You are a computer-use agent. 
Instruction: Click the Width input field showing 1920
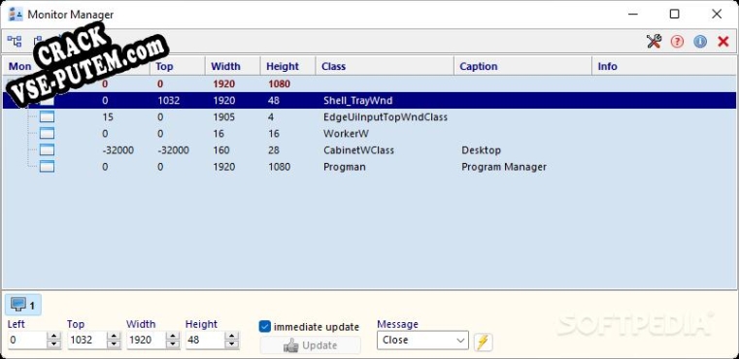(146, 341)
